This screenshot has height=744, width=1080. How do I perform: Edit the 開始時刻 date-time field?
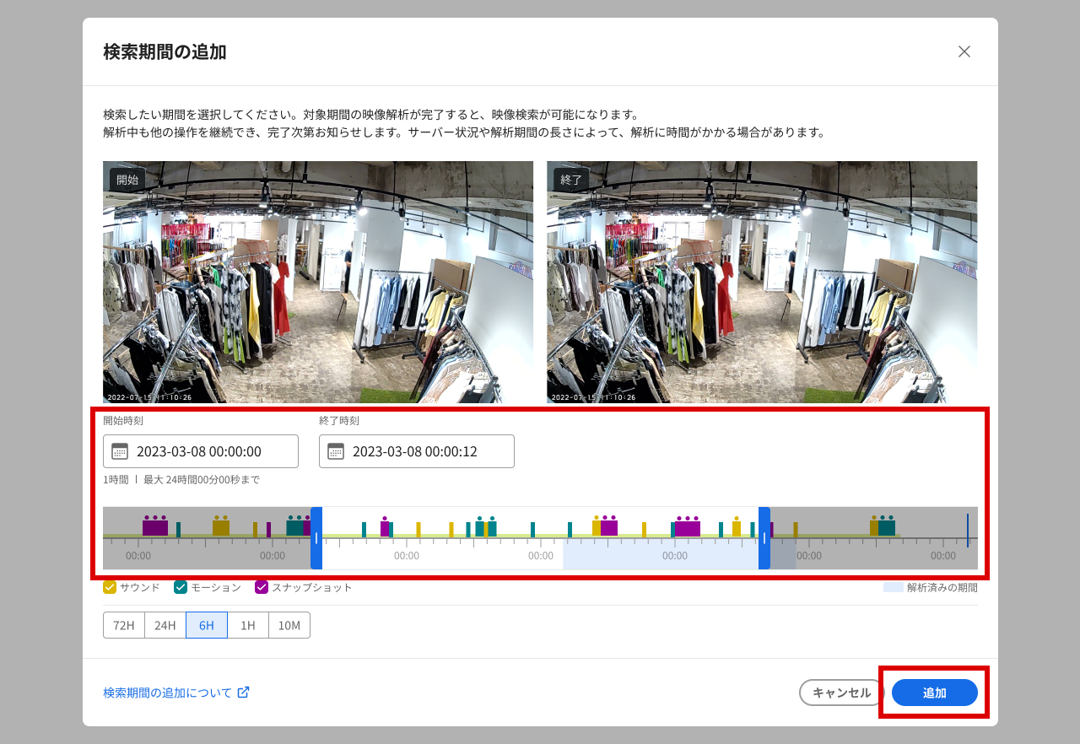tap(201, 451)
